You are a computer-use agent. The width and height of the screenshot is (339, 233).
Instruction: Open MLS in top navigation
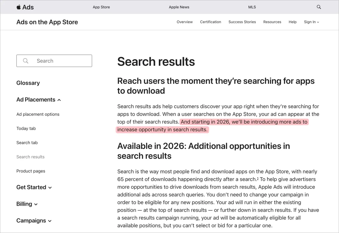[252, 7]
